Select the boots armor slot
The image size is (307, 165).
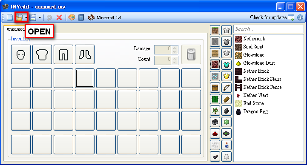pyautogui.click(x=85, y=54)
